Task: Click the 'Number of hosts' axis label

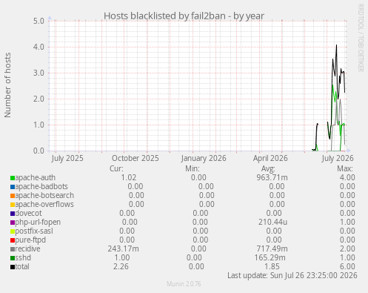Action: [x=7, y=85]
